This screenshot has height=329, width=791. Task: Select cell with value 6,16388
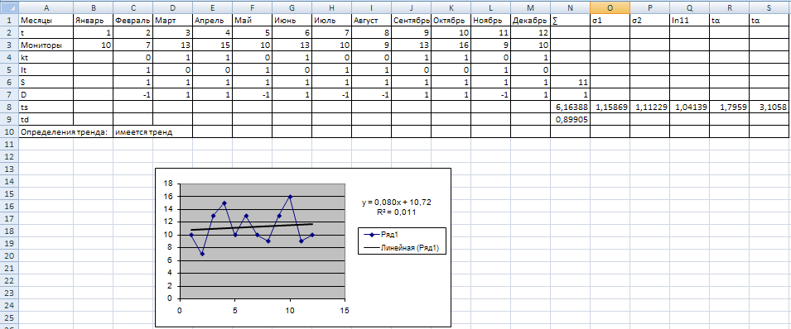tap(570, 107)
